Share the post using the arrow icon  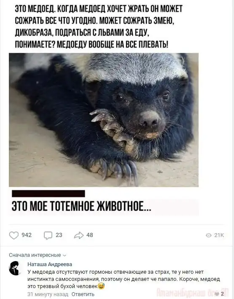79,235
